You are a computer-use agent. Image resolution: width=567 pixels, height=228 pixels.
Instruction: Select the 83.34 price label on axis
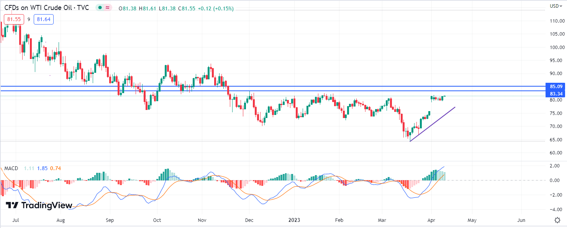[x=556, y=93]
